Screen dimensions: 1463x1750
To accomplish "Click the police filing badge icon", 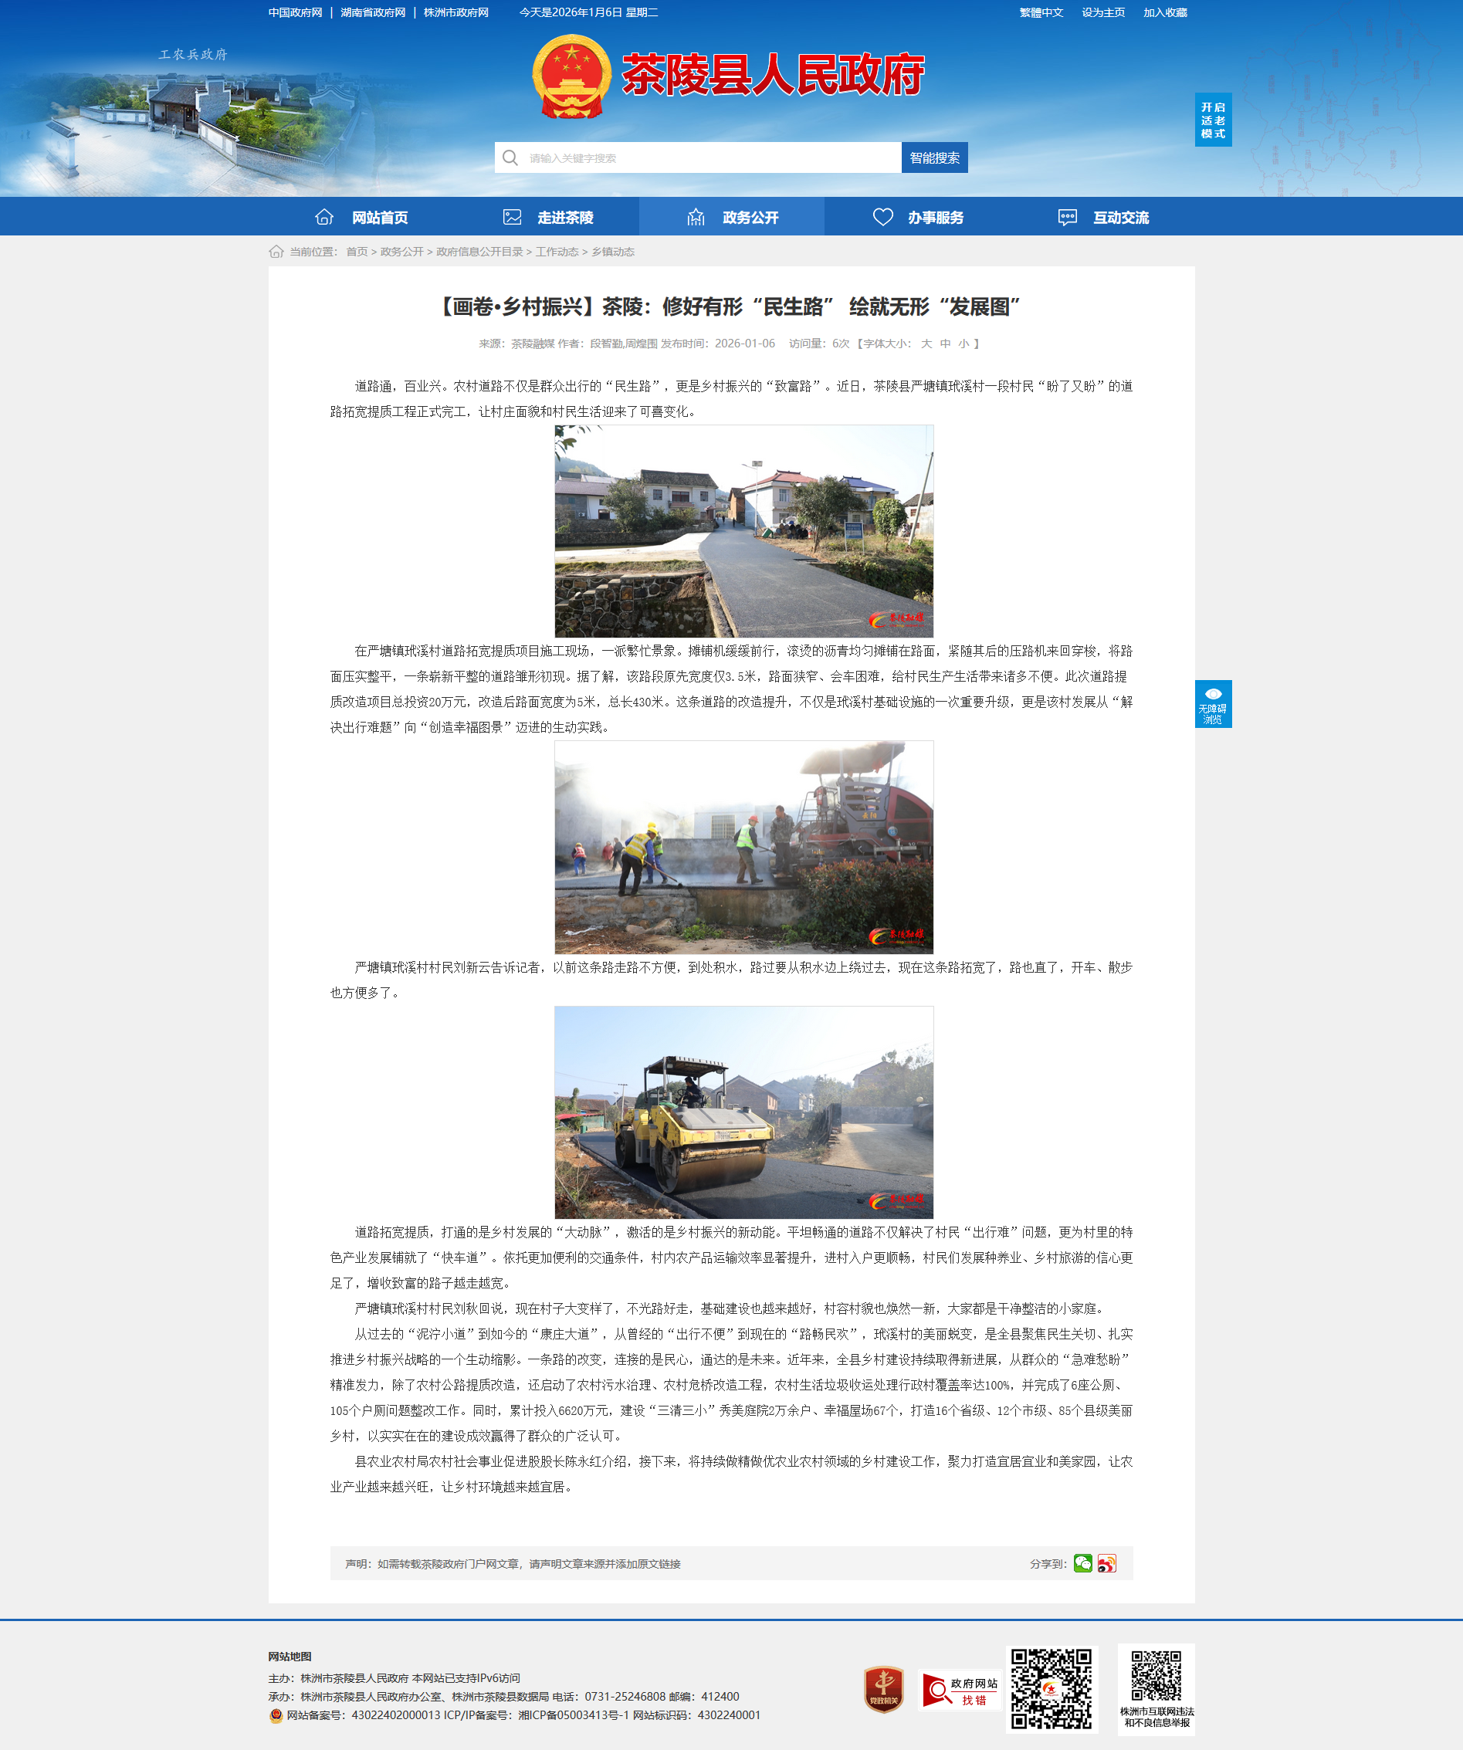I will (x=276, y=1715).
